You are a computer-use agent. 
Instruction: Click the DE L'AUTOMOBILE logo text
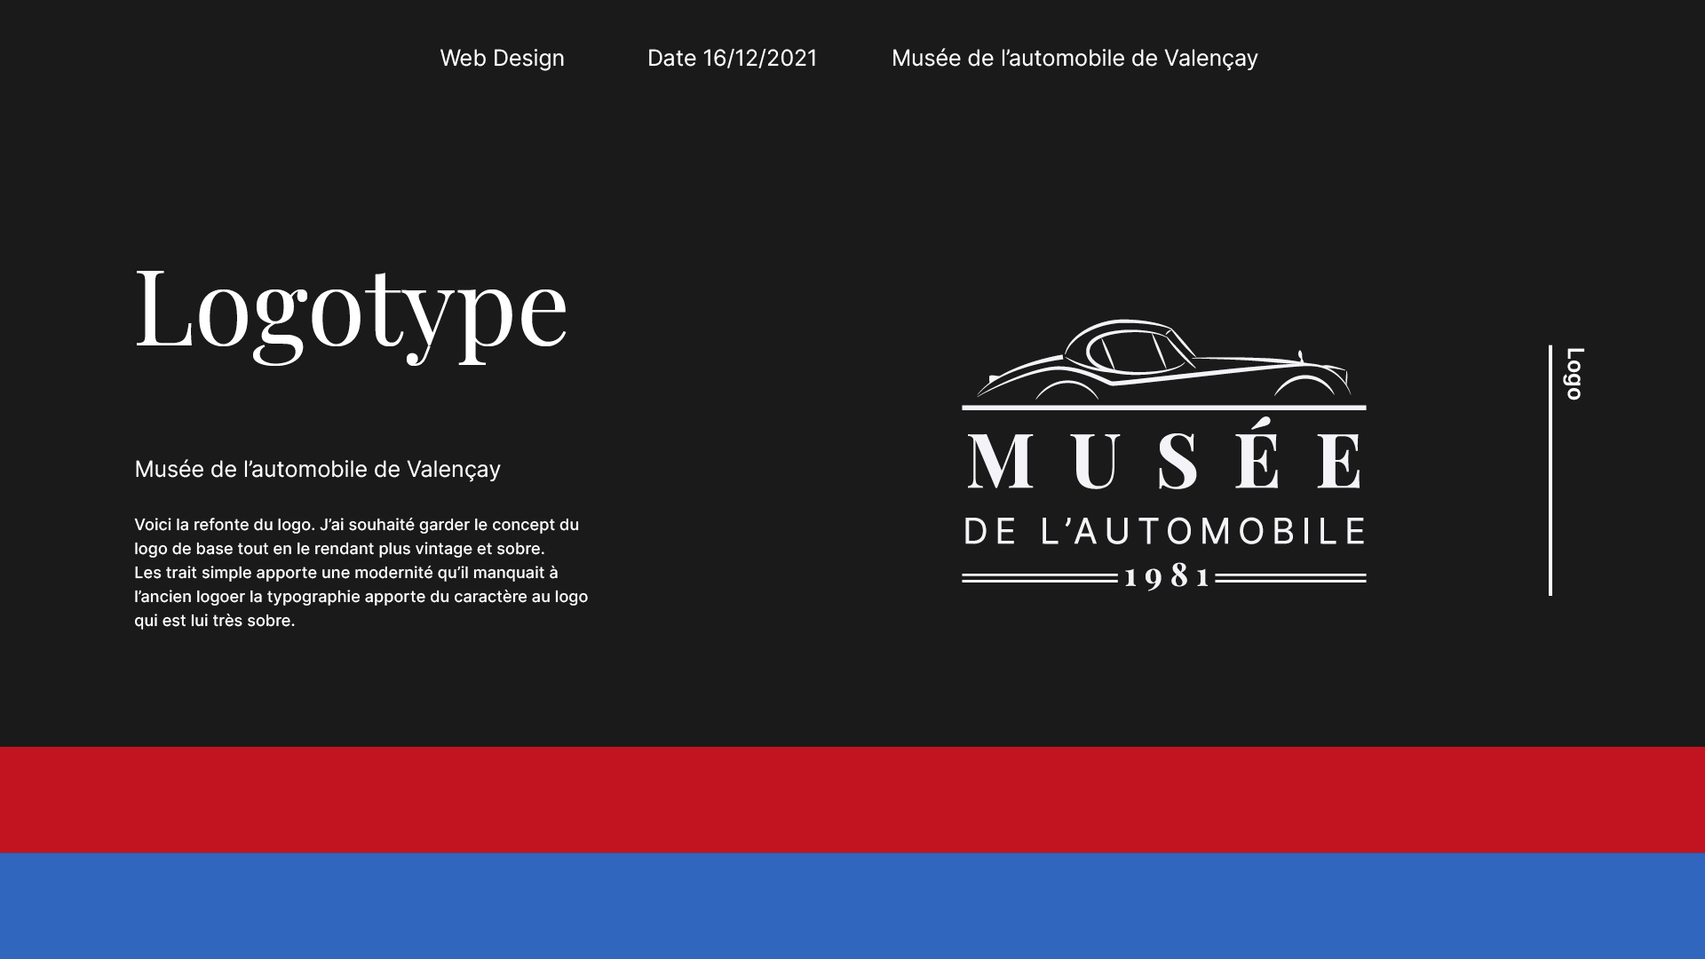coord(1164,532)
